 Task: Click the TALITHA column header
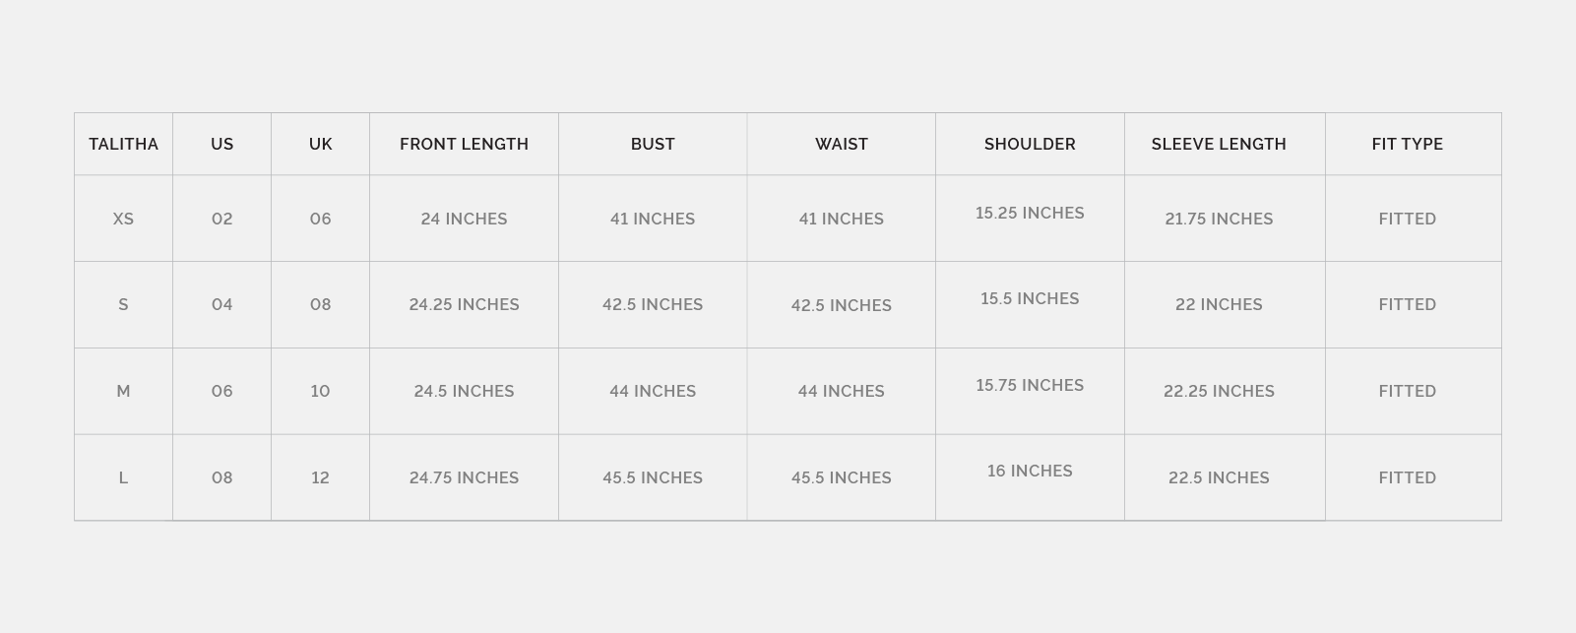(123, 145)
